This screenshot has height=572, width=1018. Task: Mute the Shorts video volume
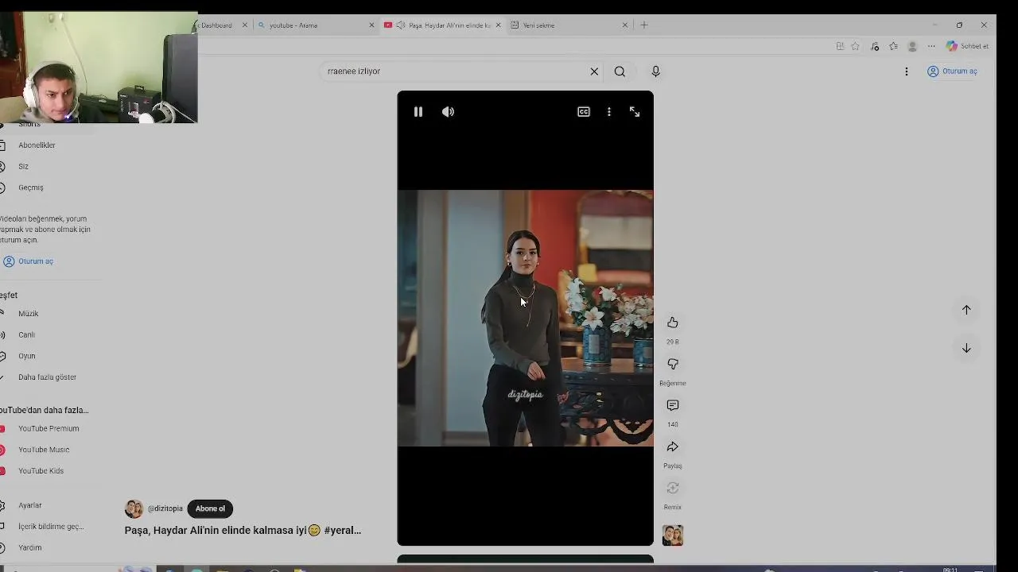click(x=448, y=112)
